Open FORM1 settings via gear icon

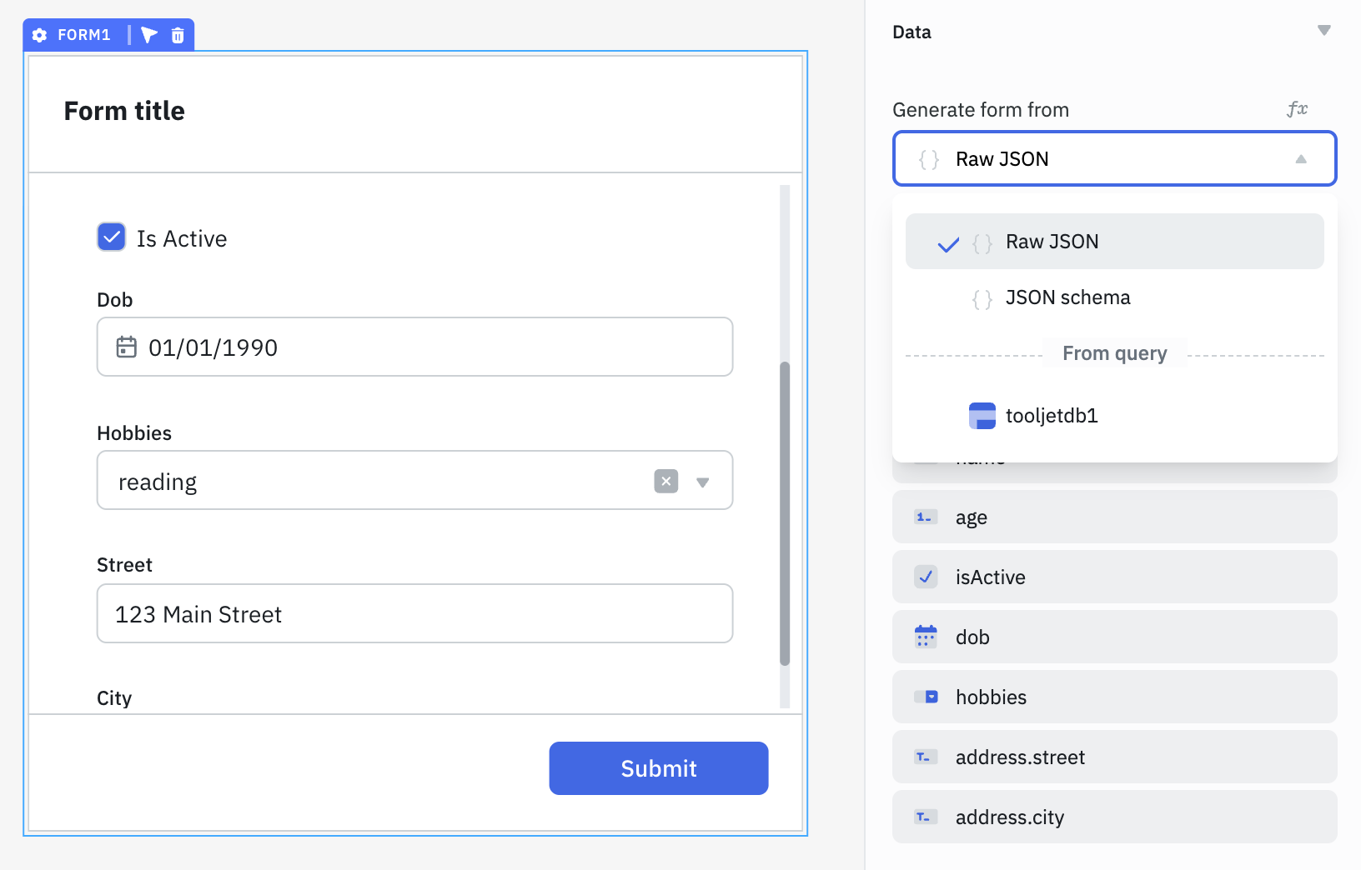point(39,35)
